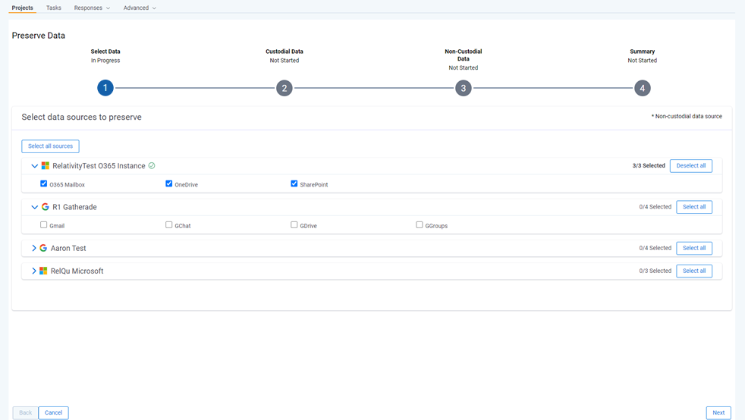The height and width of the screenshot is (420, 745).
Task: Click step 3 Non-Custodial Data circle
Action: pos(464,88)
